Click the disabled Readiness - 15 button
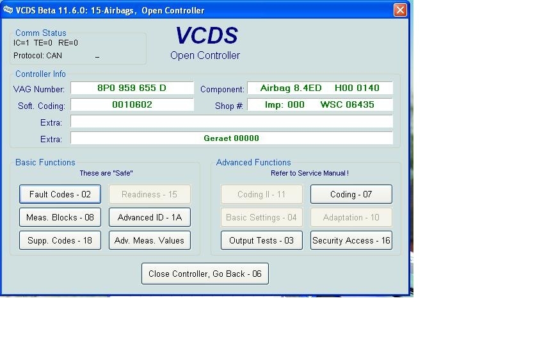The height and width of the screenshot is (346, 553). coord(150,194)
